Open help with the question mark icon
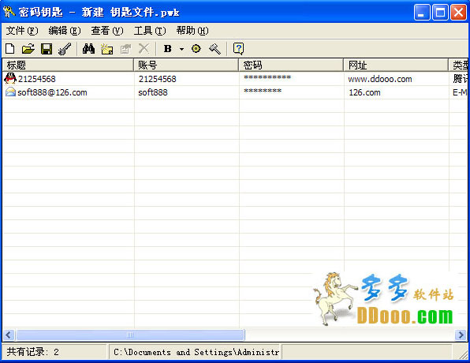Screen dimensions: 470x363 [238, 49]
